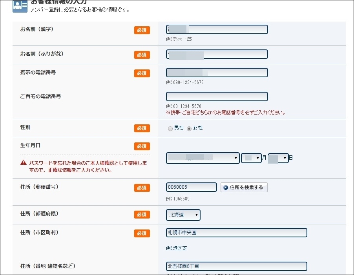354x275 pixels.
Task: Click the customer information header icon
Action: (20, 6)
